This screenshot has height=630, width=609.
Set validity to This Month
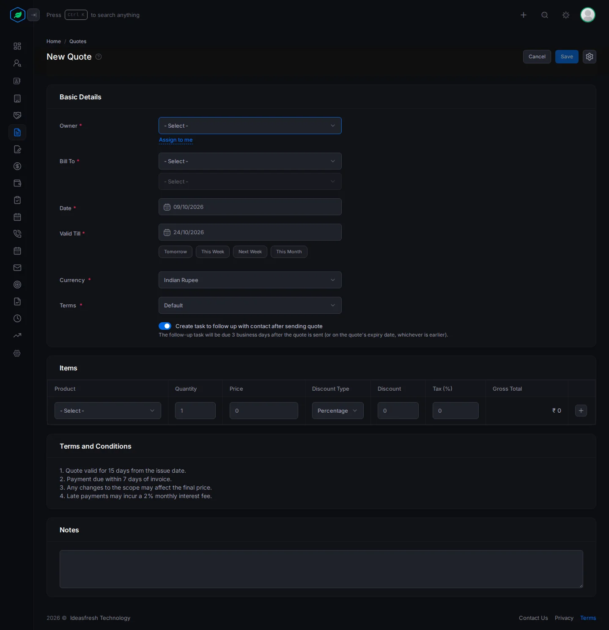coord(289,252)
